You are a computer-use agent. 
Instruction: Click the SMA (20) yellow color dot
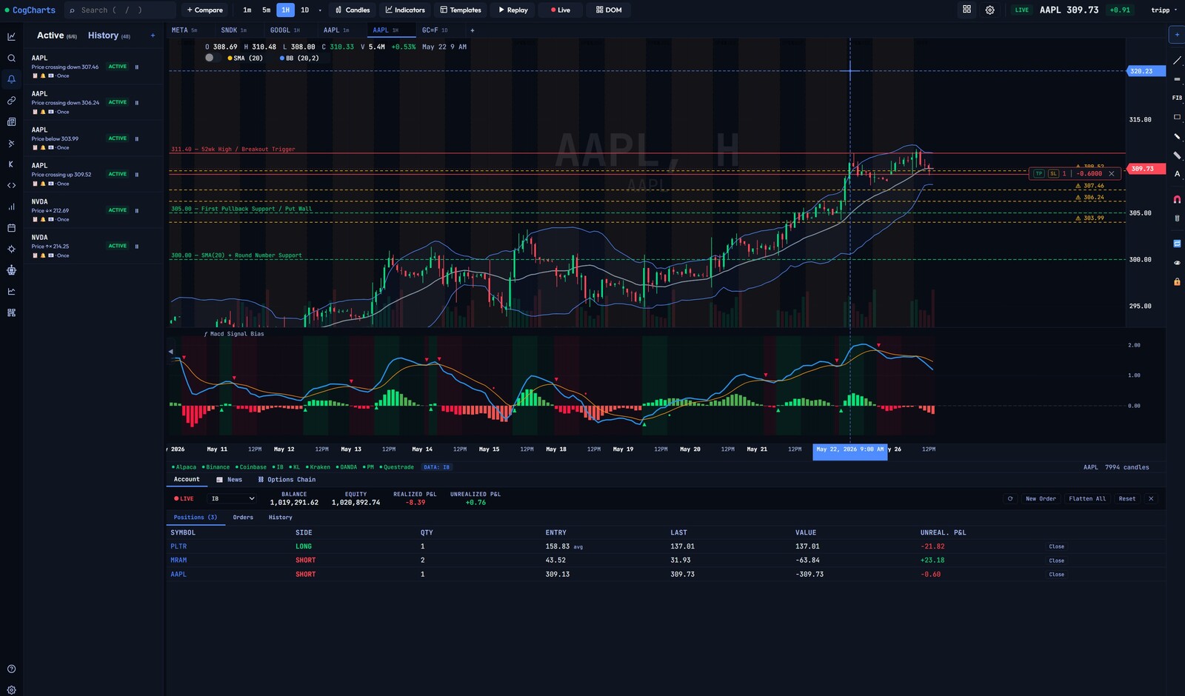pos(230,58)
